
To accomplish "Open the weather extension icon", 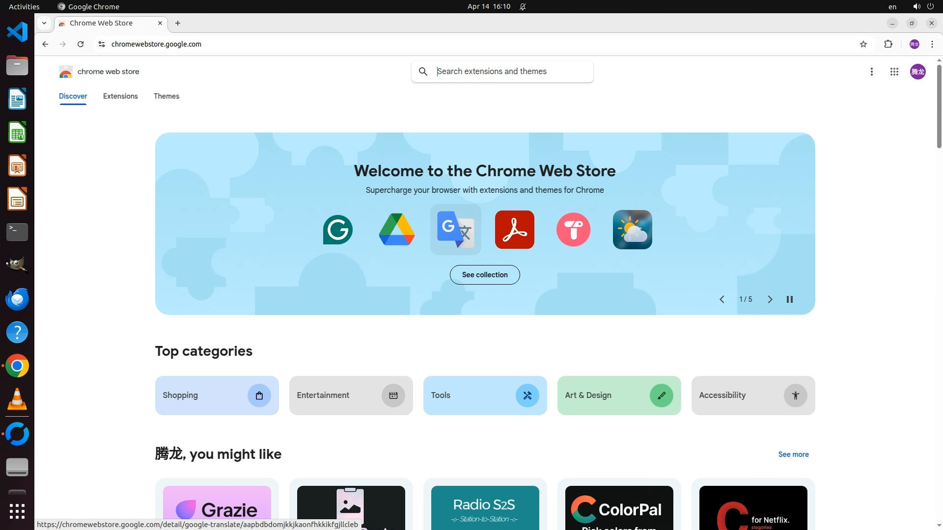I will tap(632, 230).
